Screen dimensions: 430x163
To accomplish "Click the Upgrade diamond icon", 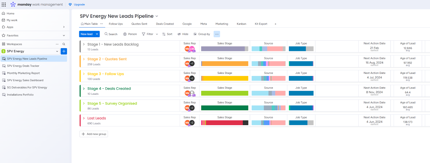I will point(70,5).
